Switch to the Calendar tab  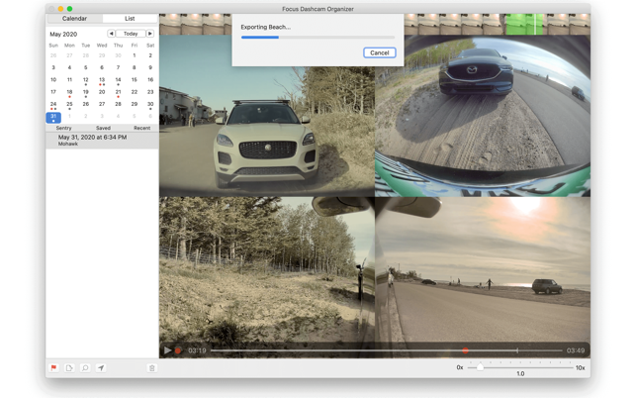pos(74,19)
